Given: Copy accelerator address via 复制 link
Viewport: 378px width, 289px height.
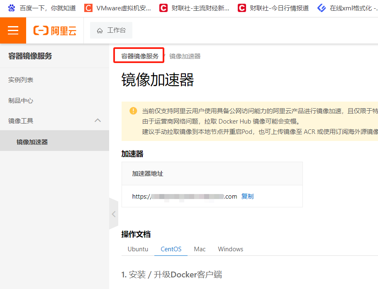Looking at the screenshot, I should point(247,196).
